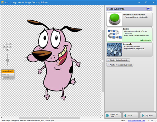Fit image to window with the corner zoom button

(10, 43)
